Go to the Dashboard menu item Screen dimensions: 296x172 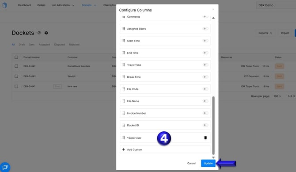tap(25, 5)
